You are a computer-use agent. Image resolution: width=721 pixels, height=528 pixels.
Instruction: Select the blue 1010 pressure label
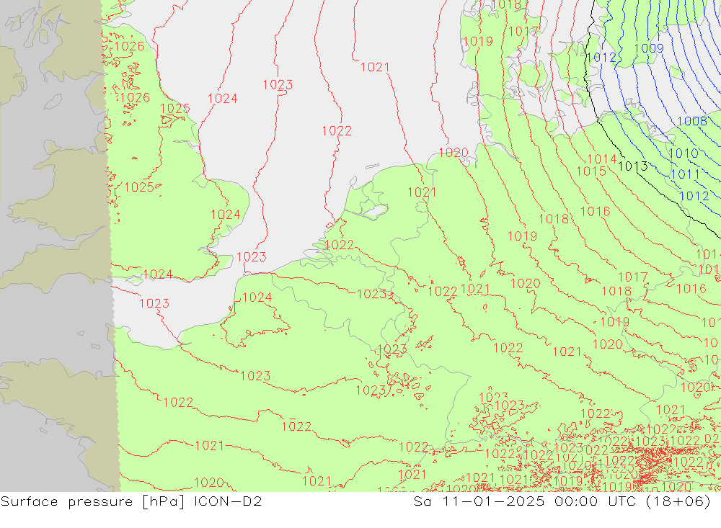tap(684, 153)
